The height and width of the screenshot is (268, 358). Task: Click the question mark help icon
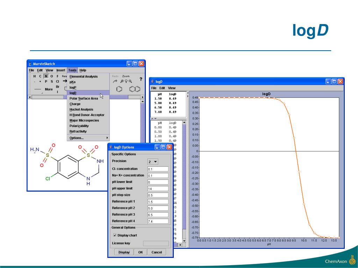[141, 79]
